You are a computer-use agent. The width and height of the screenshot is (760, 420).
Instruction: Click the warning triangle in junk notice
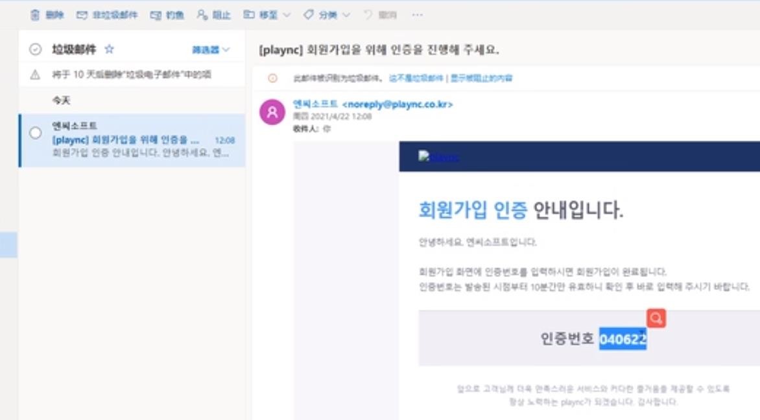(x=36, y=75)
